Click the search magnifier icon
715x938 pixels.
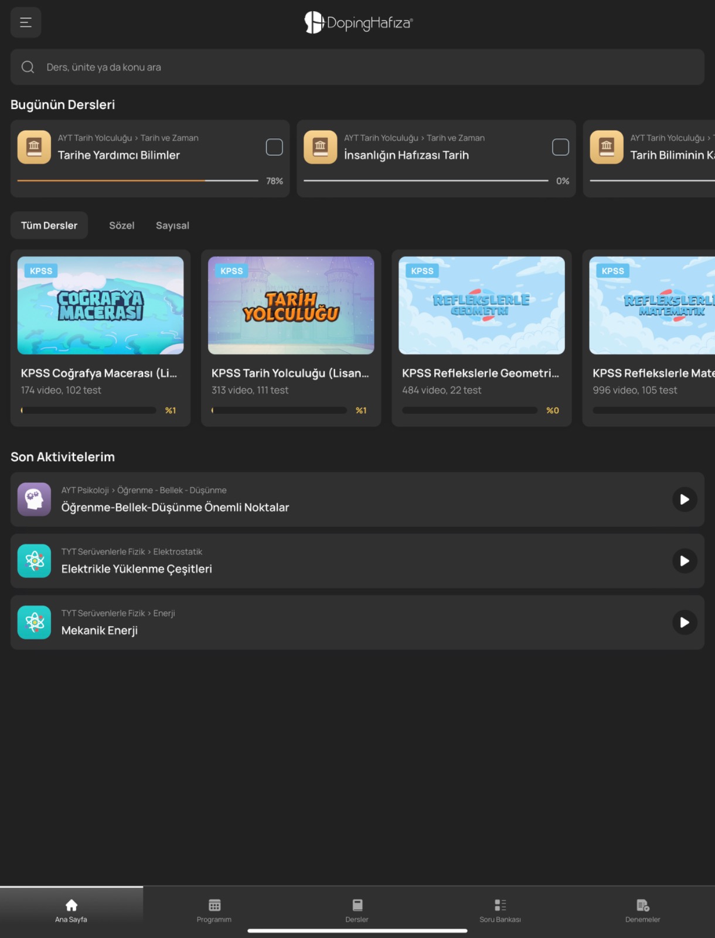tap(28, 67)
